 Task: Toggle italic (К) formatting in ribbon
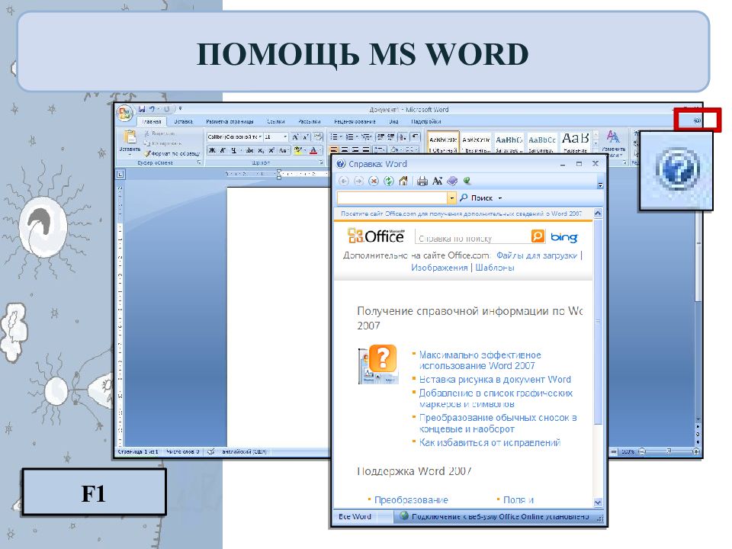point(223,150)
